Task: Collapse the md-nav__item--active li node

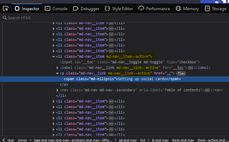Action: pyautogui.click(x=53, y=57)
